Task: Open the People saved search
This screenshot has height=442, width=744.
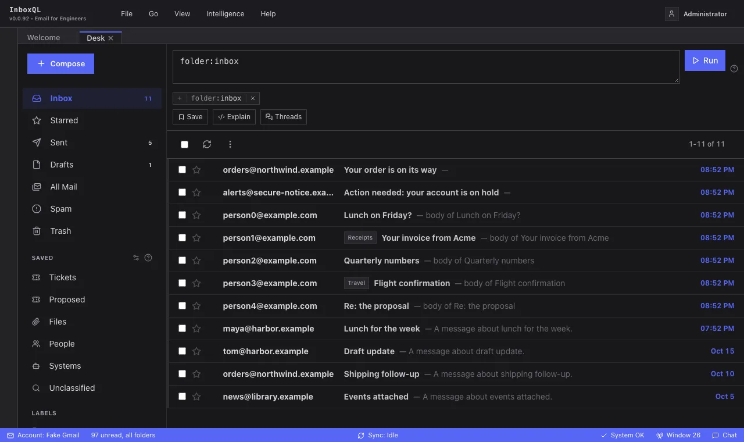Action: [x=92, y=344]
